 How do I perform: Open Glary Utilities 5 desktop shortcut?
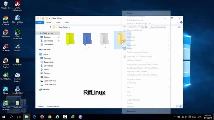[17, 20]
